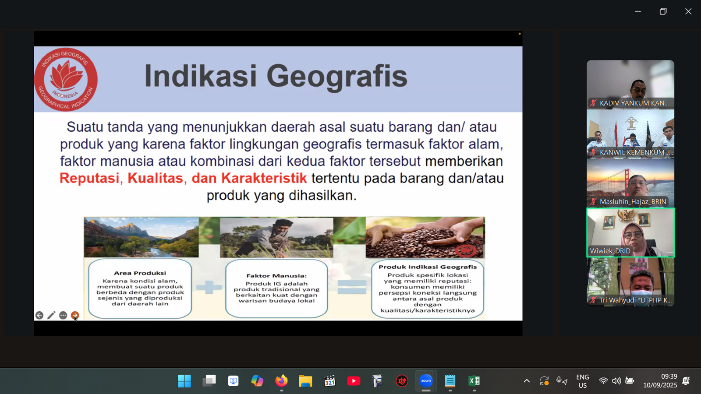This screenshot has height=394, width=701.
Task: Launch Firefox from the taskbar
Action: pos(281,381)
